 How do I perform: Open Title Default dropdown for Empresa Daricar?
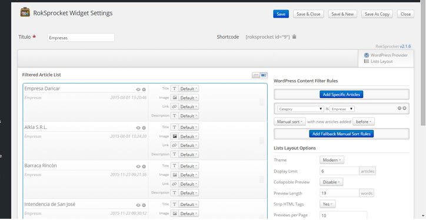point(188,89)
